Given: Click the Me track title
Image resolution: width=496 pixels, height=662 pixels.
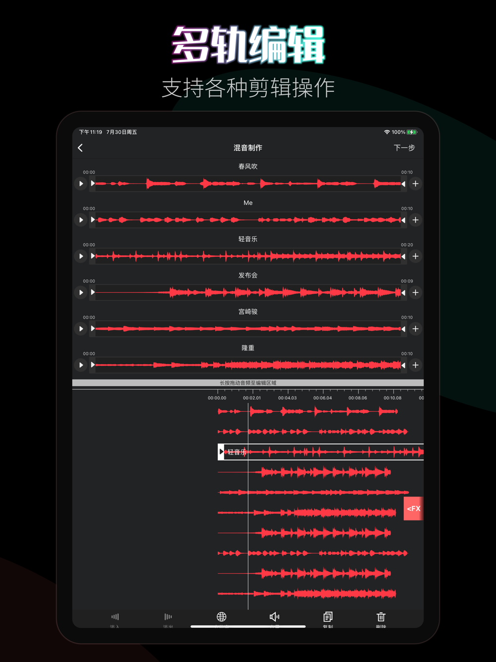Looking at the screenshot, I should [x=248, y=202].
